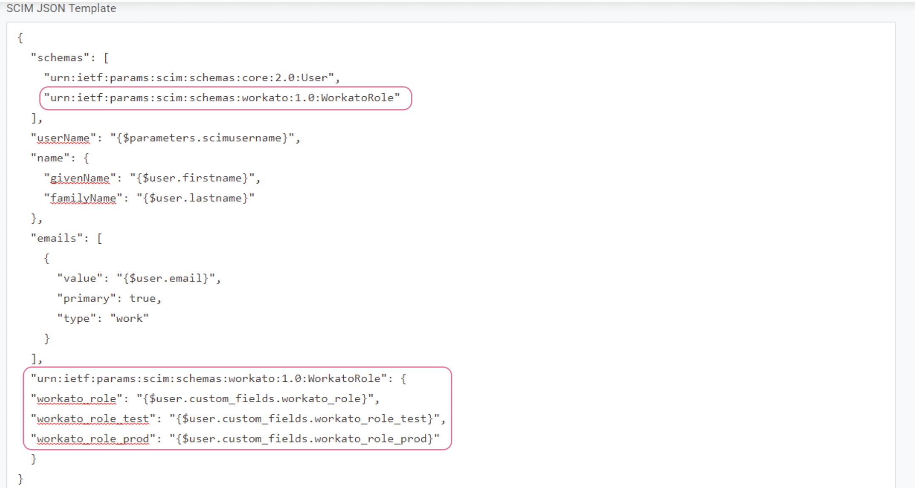Click the familyName key
Image resolution: width=915 pixels, height=490 pixels.
click(83, 198)
